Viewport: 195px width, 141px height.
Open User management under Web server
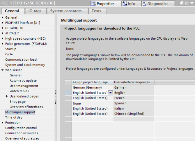[24, 86]
